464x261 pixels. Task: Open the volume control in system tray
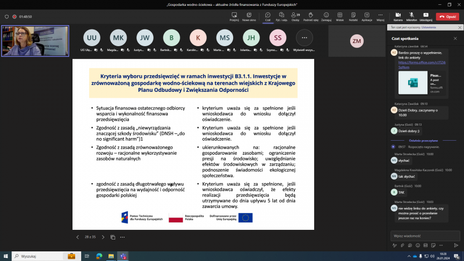tap(432, 256)
